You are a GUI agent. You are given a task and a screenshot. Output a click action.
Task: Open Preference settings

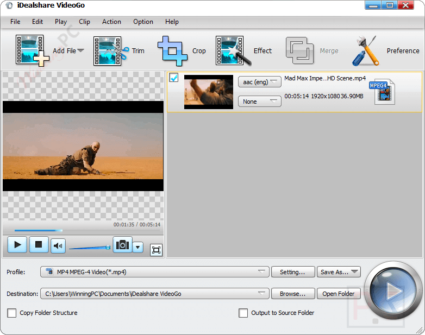tap(385, 50)
